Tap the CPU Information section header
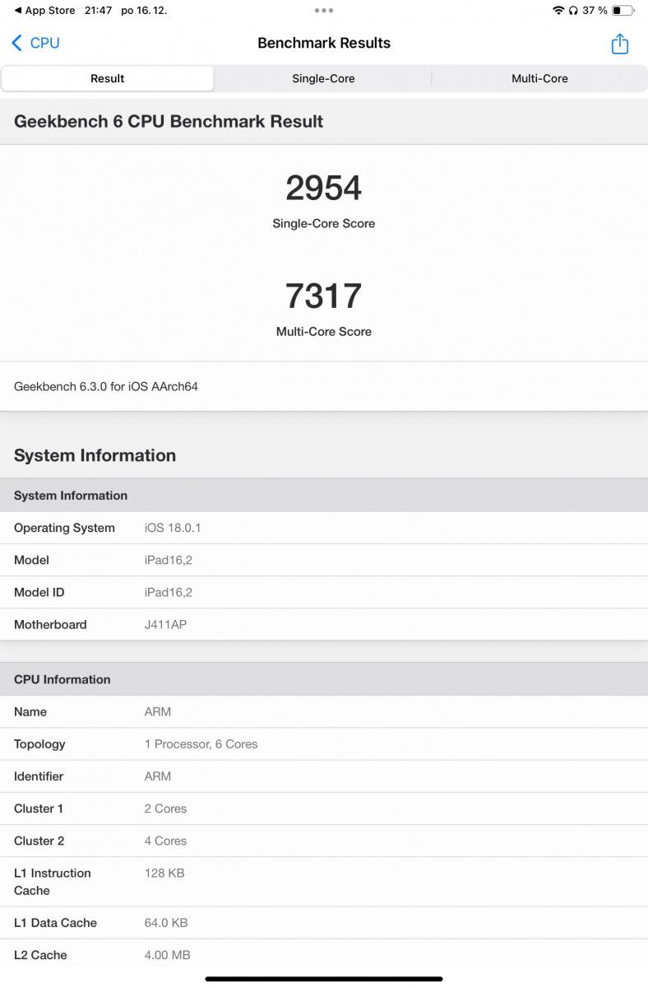Image resolution: width=648 pixels, height=988 pixels. pos(324,679)
